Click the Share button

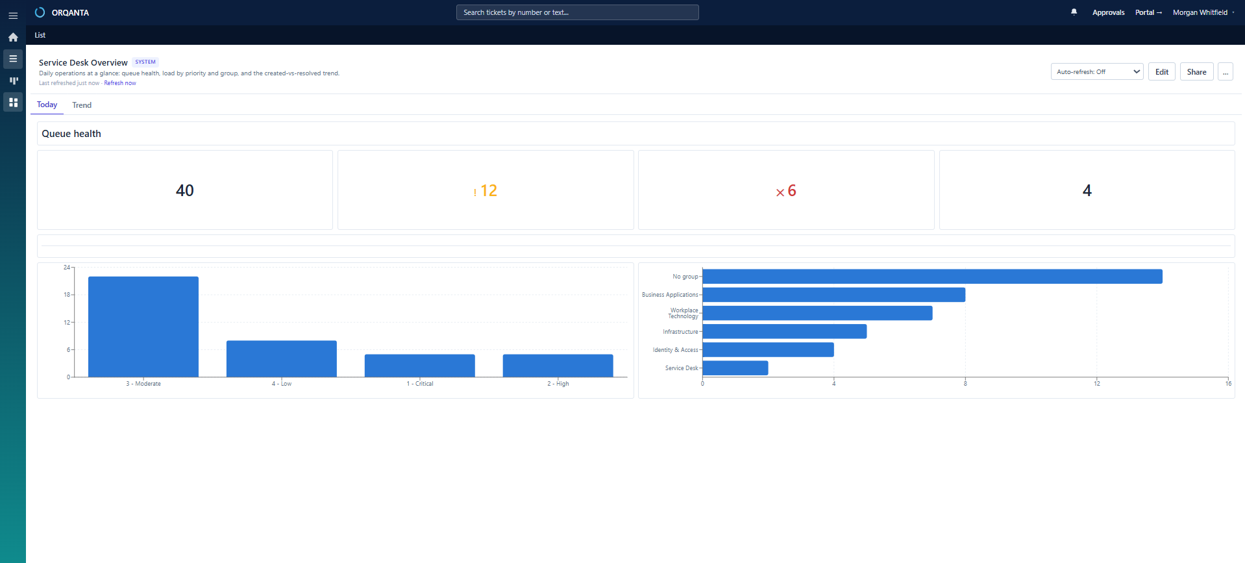pos(1197,71)
